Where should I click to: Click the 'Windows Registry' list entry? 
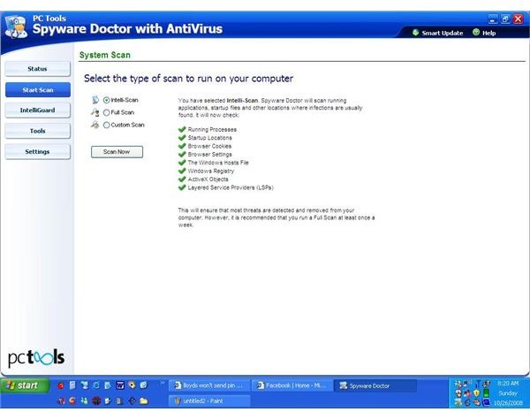coord(211,171)
